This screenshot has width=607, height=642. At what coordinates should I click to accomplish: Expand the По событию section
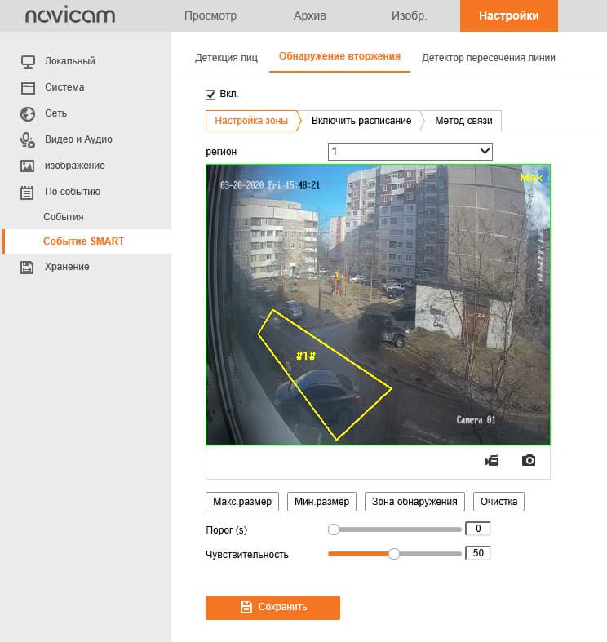pos(73,192)
